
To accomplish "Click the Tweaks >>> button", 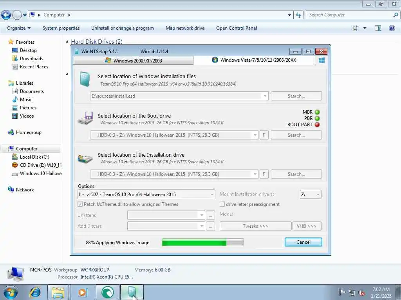I will pyautogui.click(x=255, y=226).
